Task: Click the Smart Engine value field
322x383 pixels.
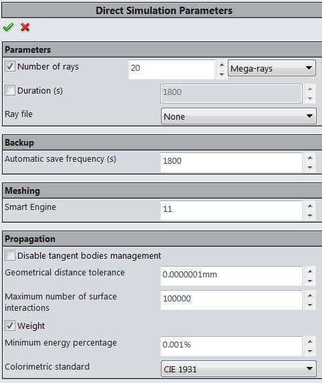Action: [231, 211]
